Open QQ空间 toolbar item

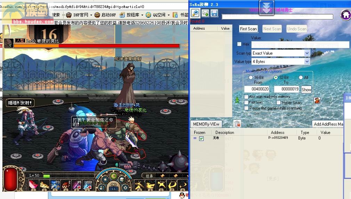click(x=156, y=15)
